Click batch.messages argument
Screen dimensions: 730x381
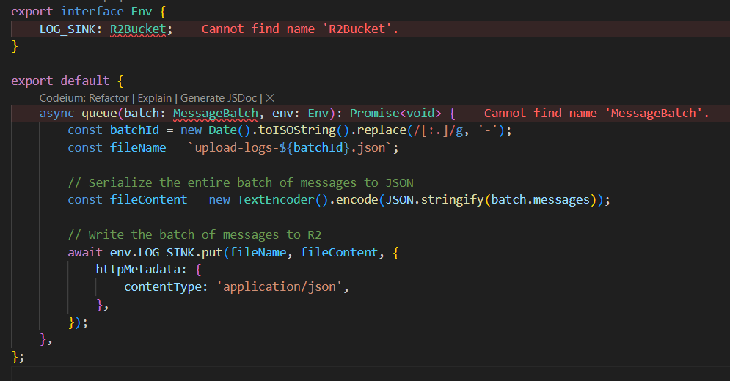click(541, 200)
